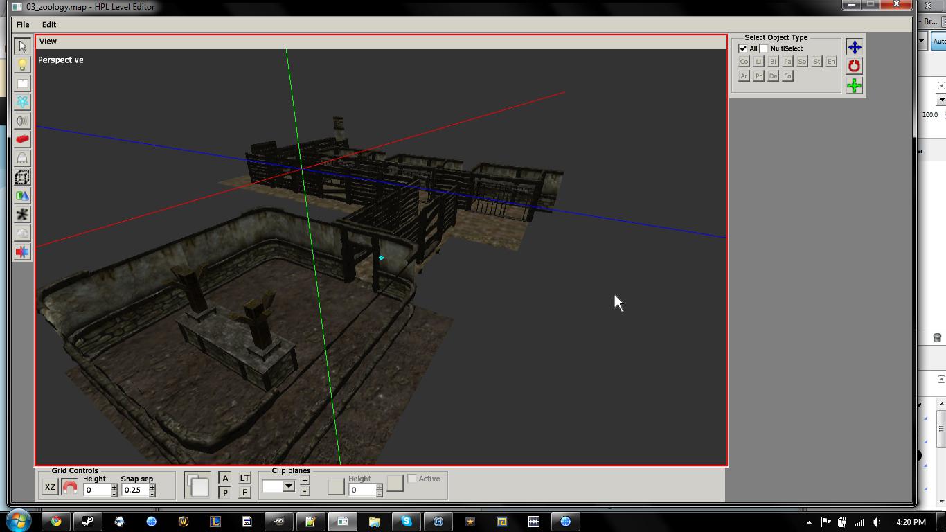
Task: Switch to the green Scale icon
Action: click(854, 85)
